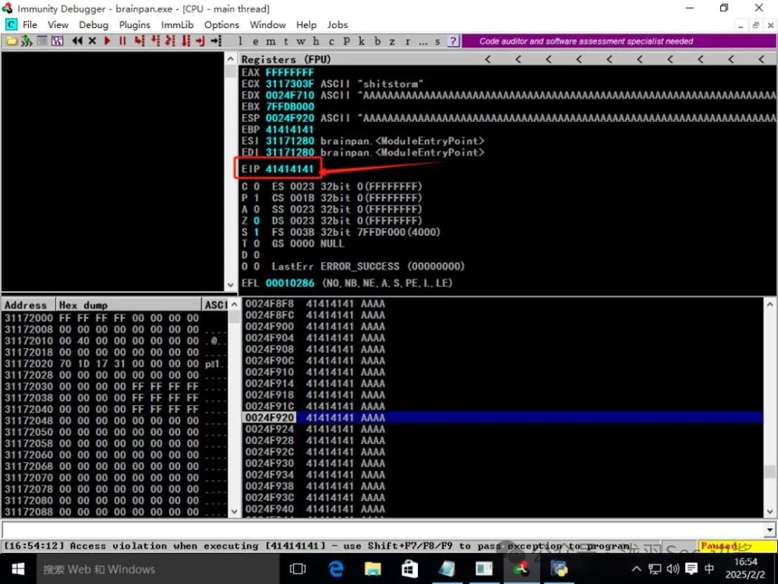Show Run trace with r button

407,41
